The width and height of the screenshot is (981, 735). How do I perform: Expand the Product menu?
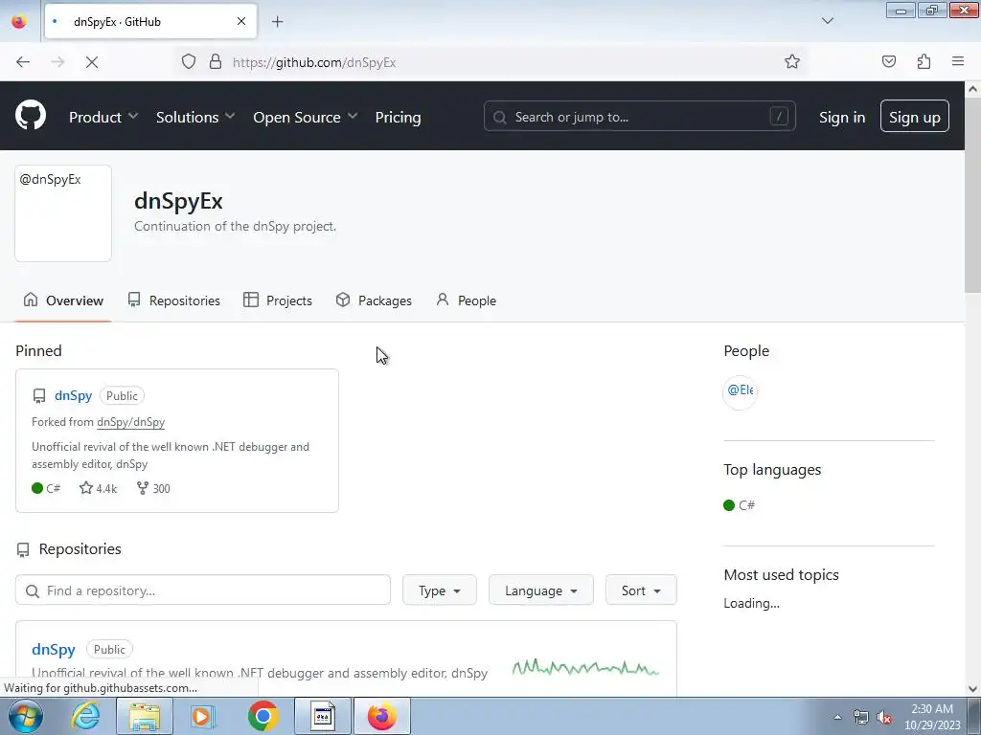tap(103, 117)
